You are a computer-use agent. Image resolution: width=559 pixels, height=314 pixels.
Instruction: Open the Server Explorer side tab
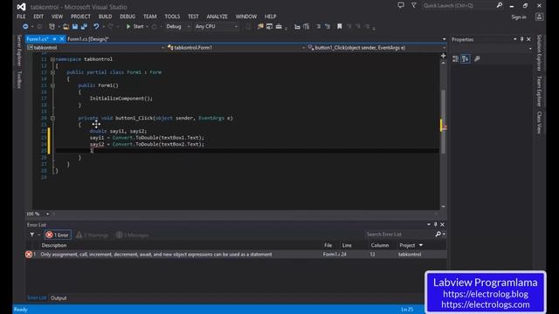(x=19, y=51)
